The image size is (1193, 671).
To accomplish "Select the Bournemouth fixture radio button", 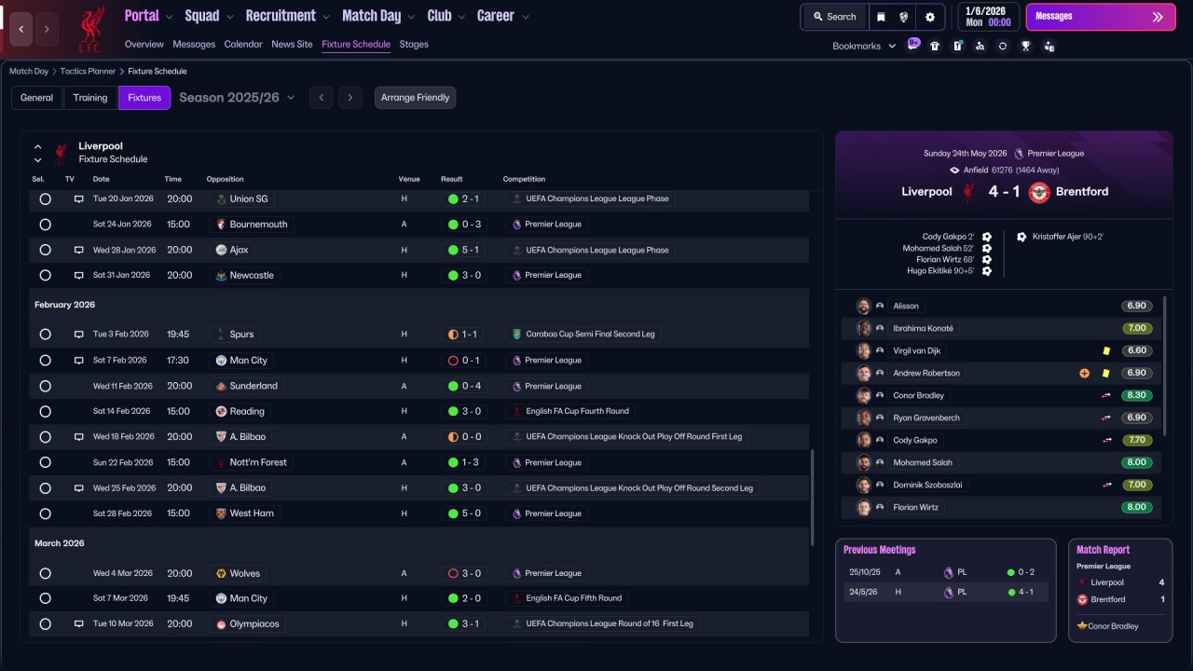I will click(x=45, y=224).
